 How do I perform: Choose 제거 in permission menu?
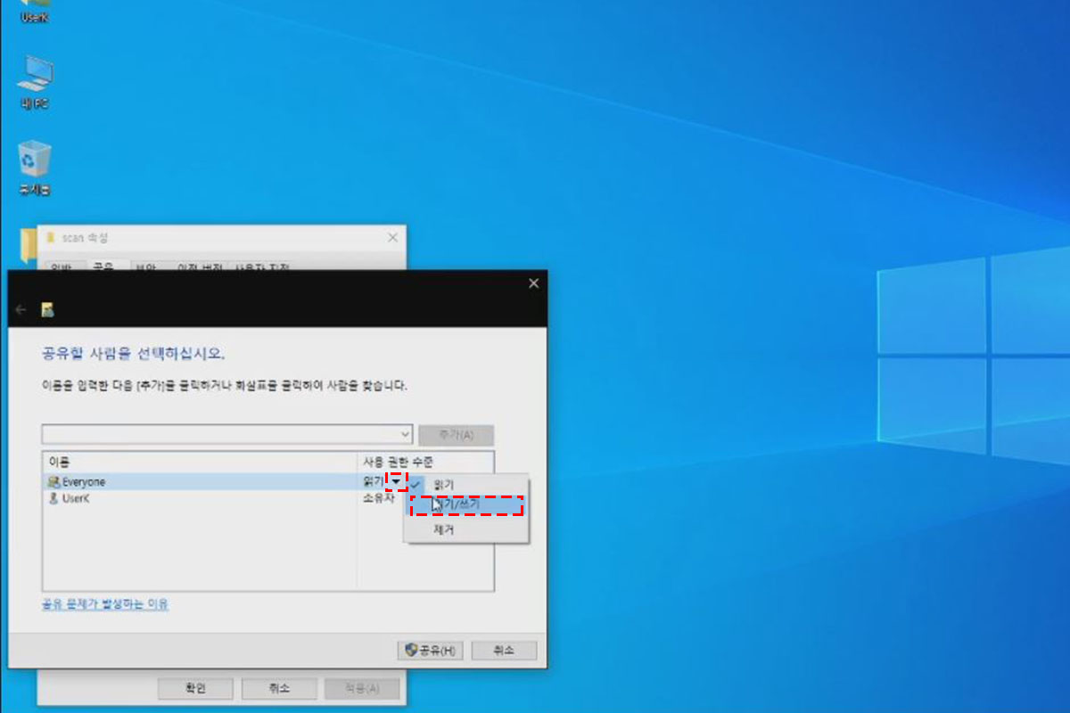tap(443, 529)
